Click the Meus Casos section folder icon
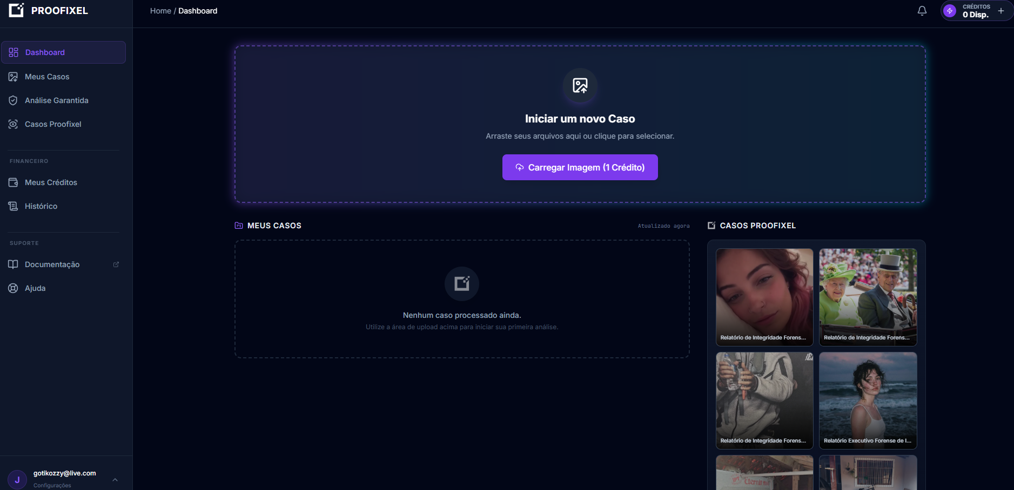This screenshot has width=1014, height=490. 239,226
